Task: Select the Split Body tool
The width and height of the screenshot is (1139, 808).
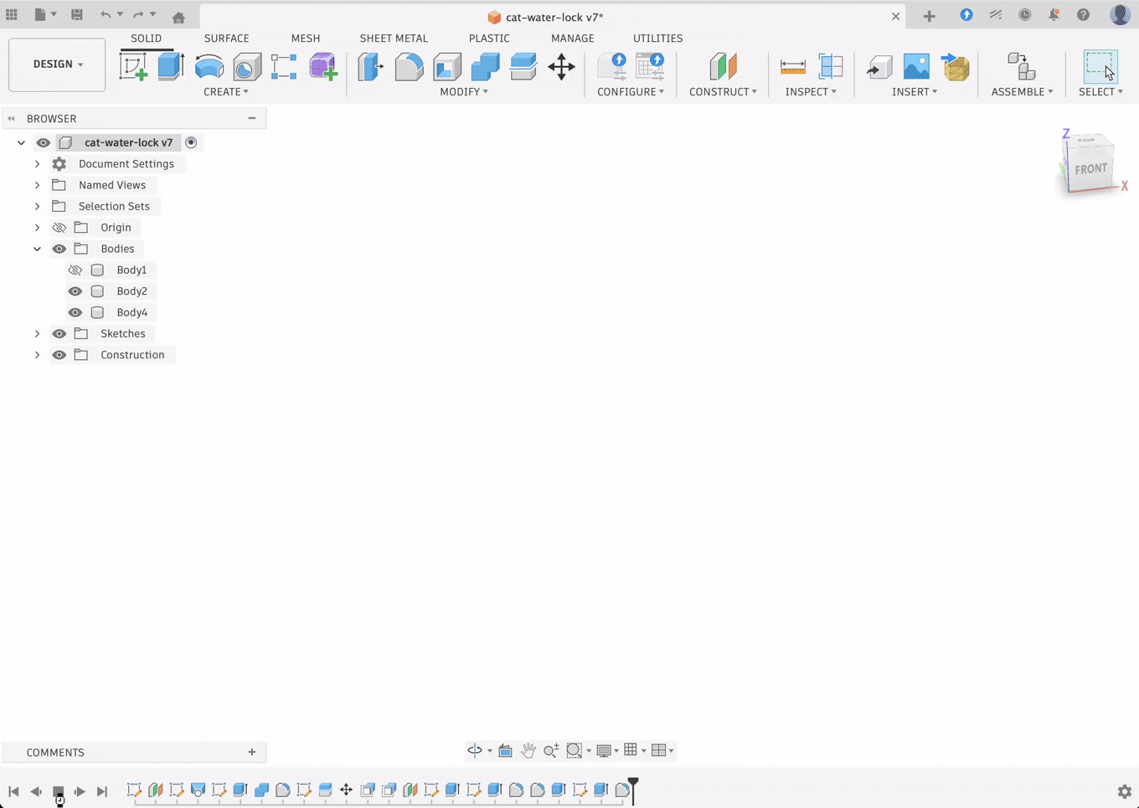Action: point(523,66)
